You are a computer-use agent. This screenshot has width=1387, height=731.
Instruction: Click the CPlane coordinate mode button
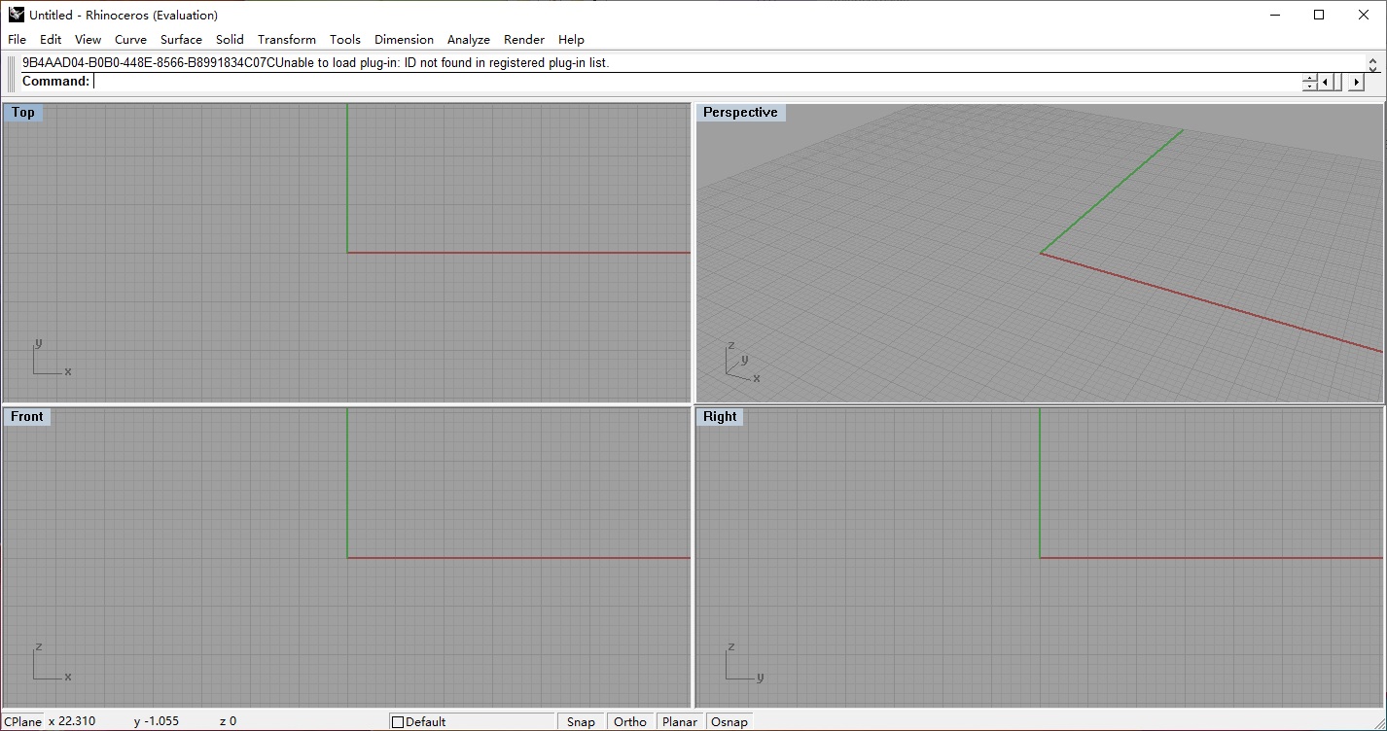(21, 721)
